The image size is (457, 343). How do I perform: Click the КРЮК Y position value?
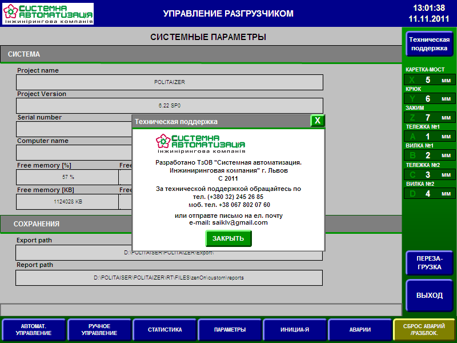click(x=428, y=99)
